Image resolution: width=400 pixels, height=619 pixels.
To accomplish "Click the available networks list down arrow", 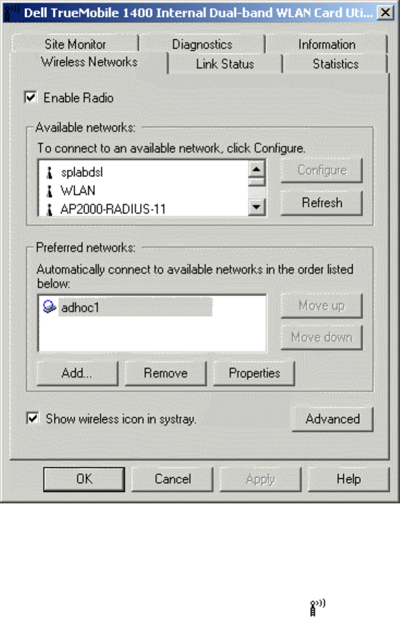I will tap(256, 207).
